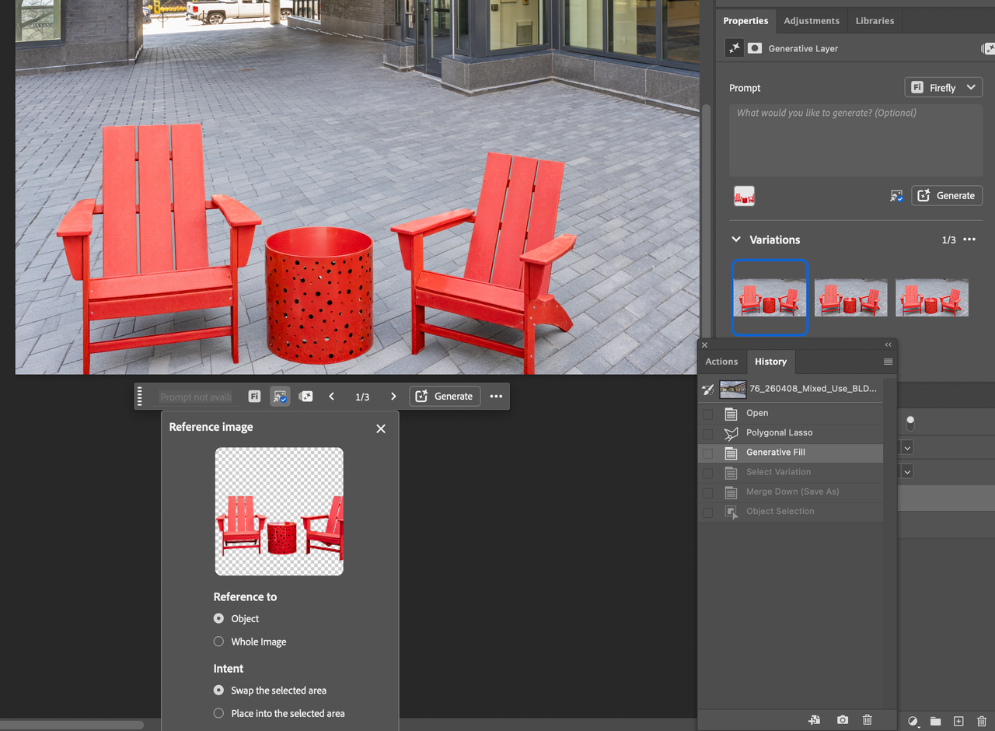995x731 pixels.
Task: Select the Object Selection history state
Action: (791, 512)
